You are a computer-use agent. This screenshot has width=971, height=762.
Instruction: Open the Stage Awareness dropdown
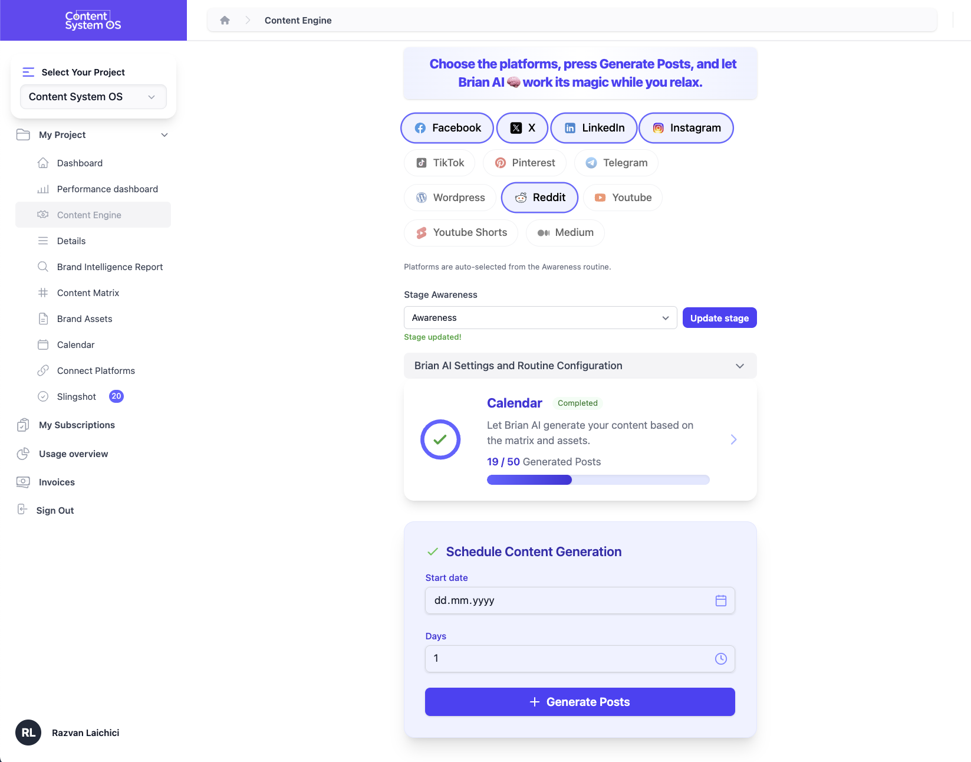pos(539,318)
